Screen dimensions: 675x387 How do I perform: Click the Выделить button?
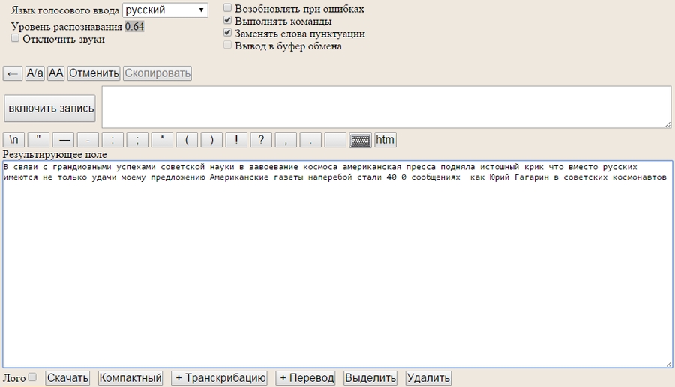click(x=370, y=378)
